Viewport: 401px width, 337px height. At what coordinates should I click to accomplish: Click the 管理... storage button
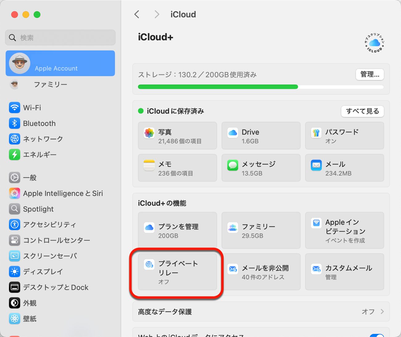click(369, 74)
